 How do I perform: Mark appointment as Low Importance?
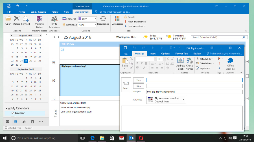[x=135, y=26]
